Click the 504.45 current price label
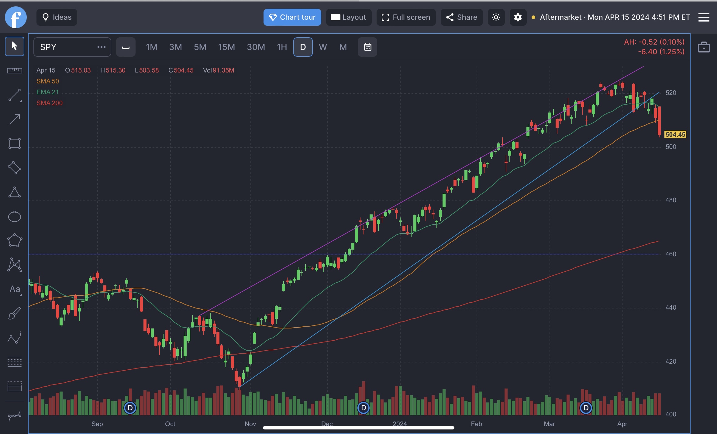This screenshot has height=434, width=717. click(x=675, y=134)
